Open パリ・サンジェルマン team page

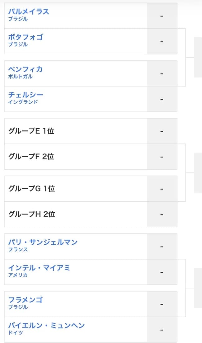(43, 242)
